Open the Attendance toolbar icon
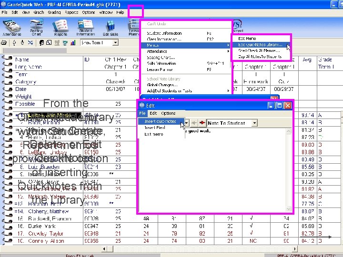343x257 pixels. pyautogui.click(x=12, y=28)
